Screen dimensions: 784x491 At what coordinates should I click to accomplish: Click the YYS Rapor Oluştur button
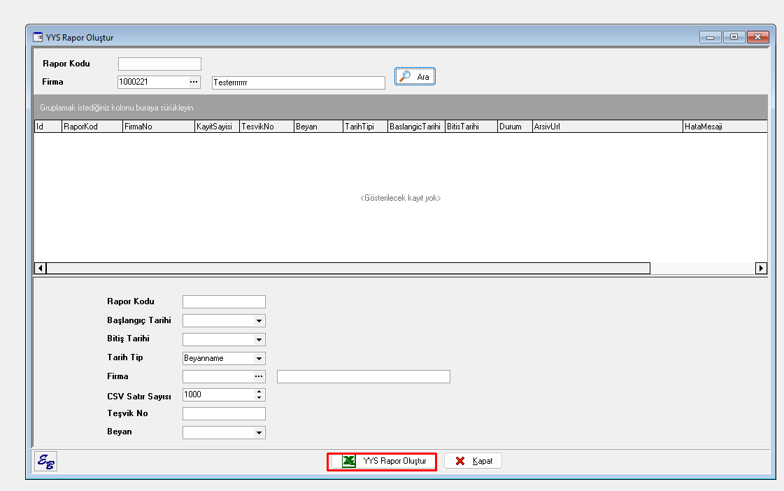382,462
